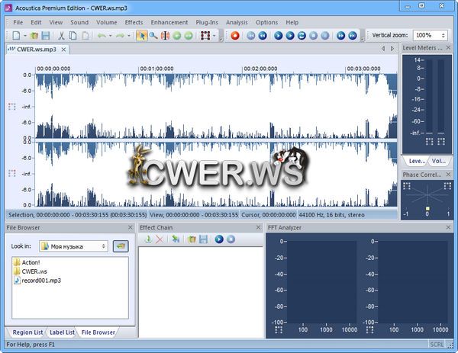Select the arrow selection tool
The image size is (458, 353).
(x=141, y=35)
